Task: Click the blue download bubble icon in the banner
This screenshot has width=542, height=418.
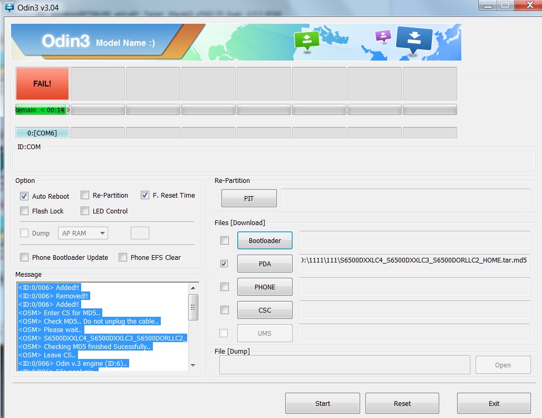Action: click(414, 40)
